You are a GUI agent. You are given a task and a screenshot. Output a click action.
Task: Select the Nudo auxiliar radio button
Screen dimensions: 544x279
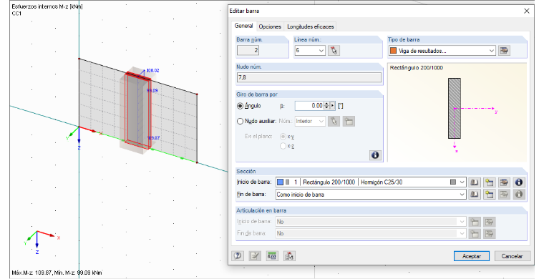click(x=240, y=122)
